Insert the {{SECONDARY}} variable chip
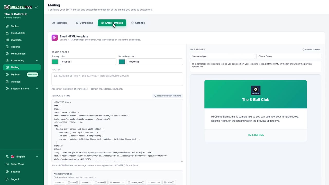Screen dimensions: 329x185 117,182
